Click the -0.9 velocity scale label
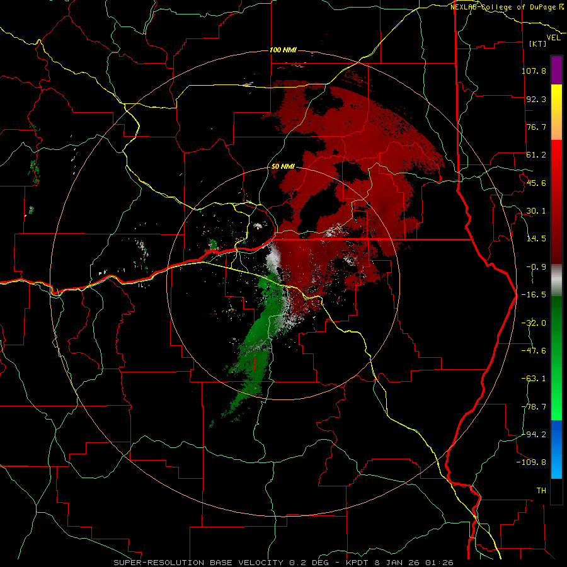The height and width of the screenshot is (567, 567). (x=536, y=267)
